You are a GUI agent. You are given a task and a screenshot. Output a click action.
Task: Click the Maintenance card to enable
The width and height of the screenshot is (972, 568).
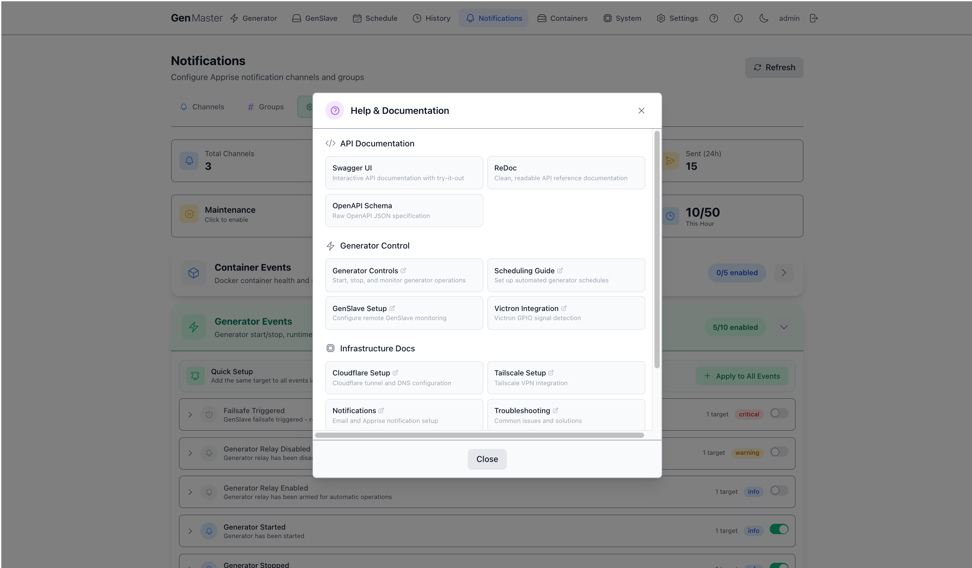pyautogui.click(x=242, y=216)
